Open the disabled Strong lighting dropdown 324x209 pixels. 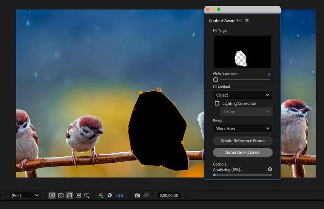coord(246,112)
